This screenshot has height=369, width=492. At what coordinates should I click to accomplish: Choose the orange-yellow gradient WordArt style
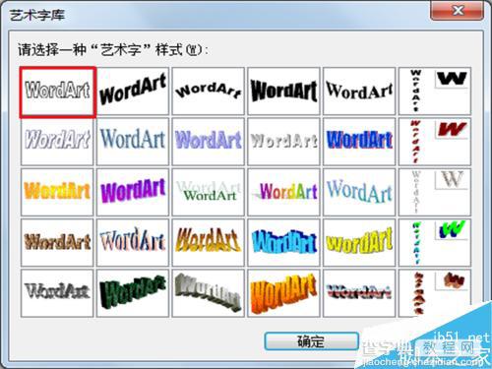click(57, 192)
